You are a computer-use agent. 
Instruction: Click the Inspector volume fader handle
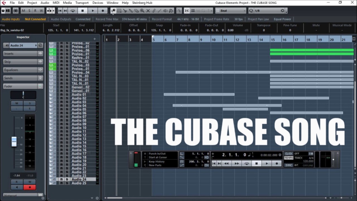click(x=14, y=142)
